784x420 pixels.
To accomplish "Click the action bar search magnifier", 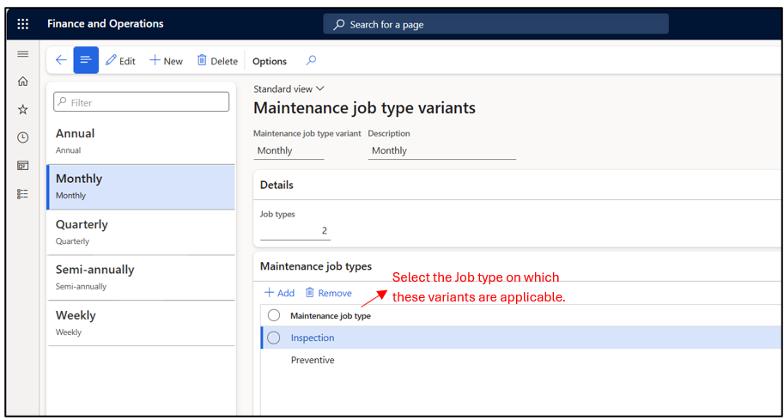I will [311, 60].
